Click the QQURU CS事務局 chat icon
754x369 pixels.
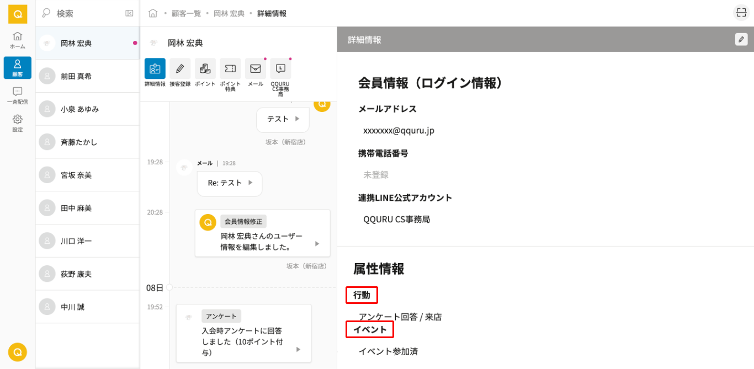click(280, 69)
